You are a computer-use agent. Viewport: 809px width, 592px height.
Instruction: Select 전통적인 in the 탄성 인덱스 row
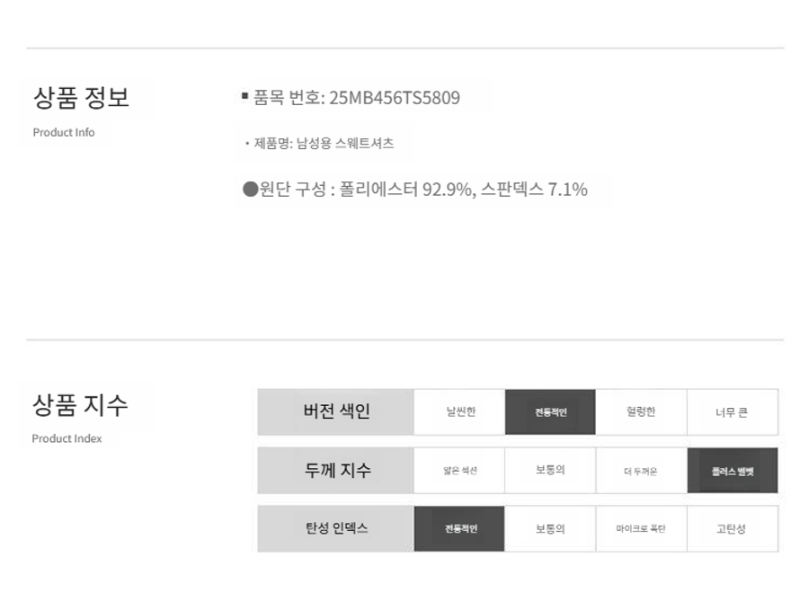click(x=459, y=529)
